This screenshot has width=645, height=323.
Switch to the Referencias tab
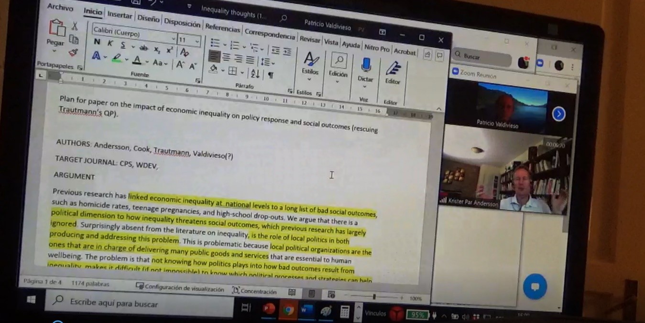tap(223, 28)
